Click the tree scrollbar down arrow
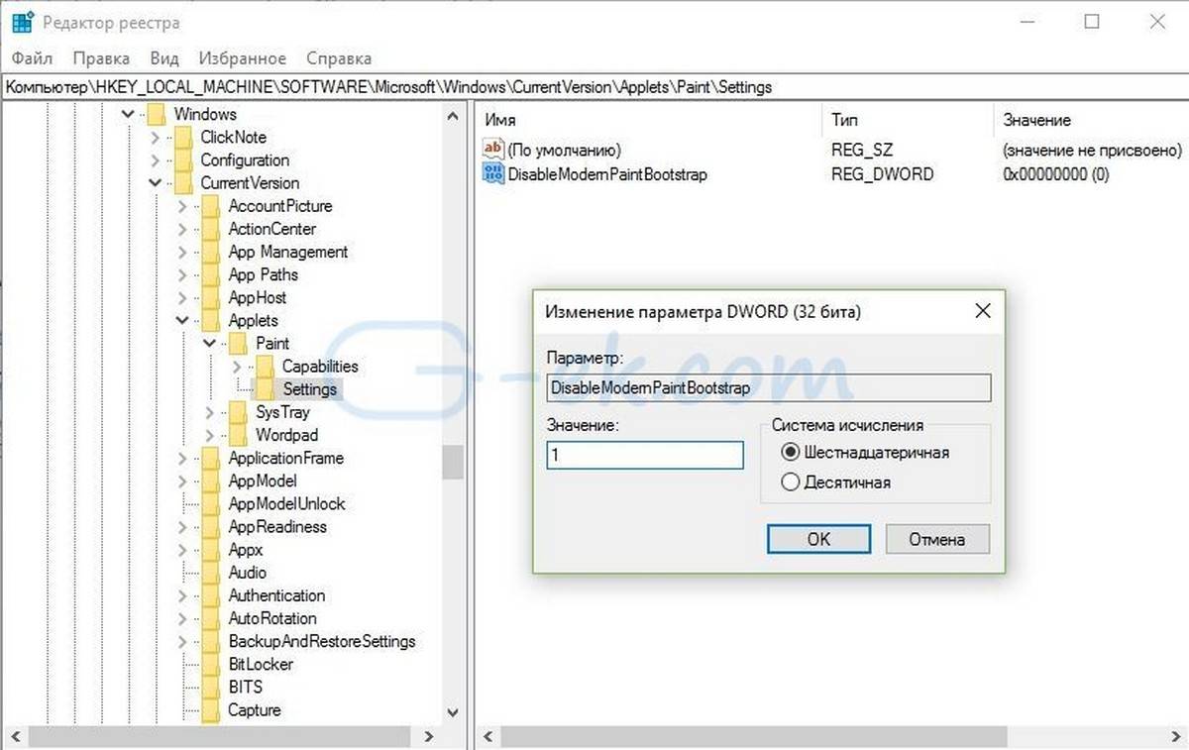Screen dimensions: 1189x750 [x=453, y=711]
